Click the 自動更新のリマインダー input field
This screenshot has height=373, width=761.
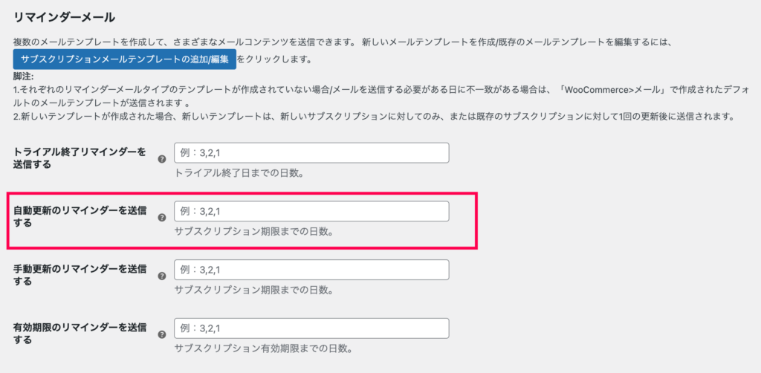(311, 212)
